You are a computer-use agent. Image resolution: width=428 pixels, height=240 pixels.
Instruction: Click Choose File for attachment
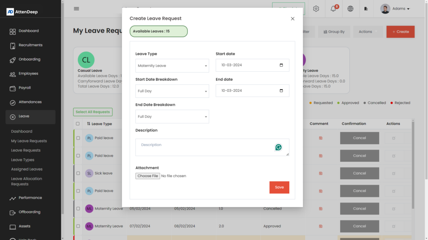(148, 176)
